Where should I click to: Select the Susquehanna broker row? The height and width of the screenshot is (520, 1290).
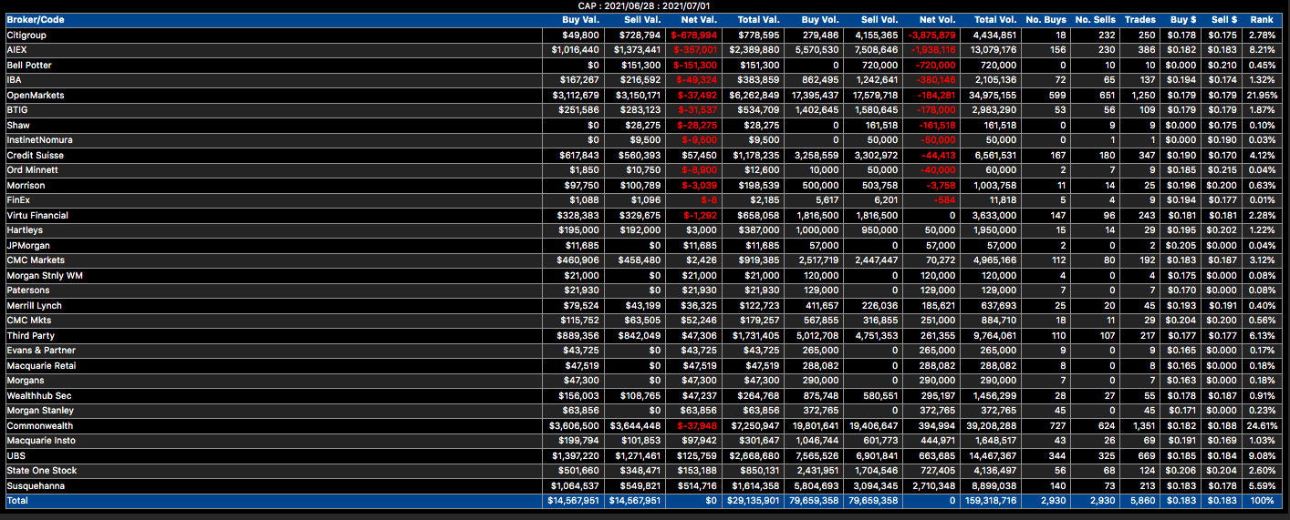point(645,485)
